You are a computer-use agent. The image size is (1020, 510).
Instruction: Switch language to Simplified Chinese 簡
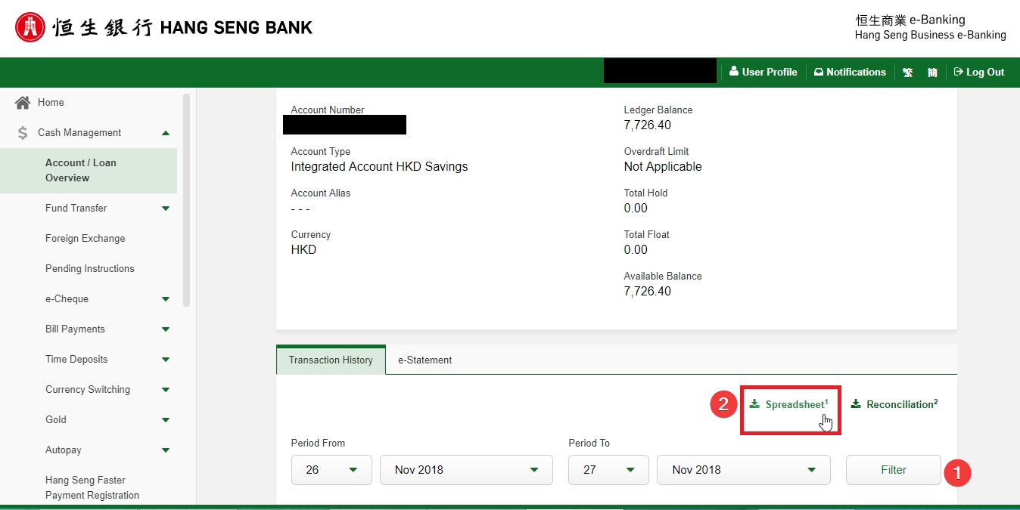click(x=932, y=73)
